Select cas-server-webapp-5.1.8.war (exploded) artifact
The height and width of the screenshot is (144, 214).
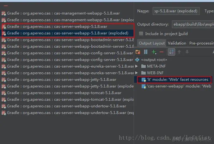point(67,33)
